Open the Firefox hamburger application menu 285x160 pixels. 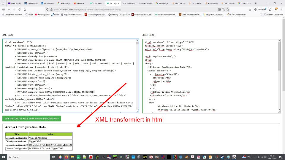tap(282, 9)
